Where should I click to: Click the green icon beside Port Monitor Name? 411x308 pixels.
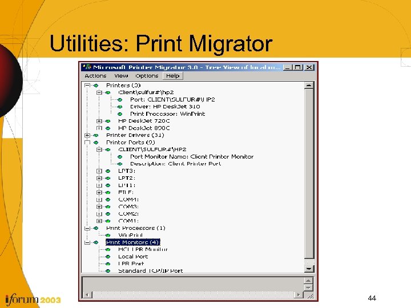(x=120, y=157)
